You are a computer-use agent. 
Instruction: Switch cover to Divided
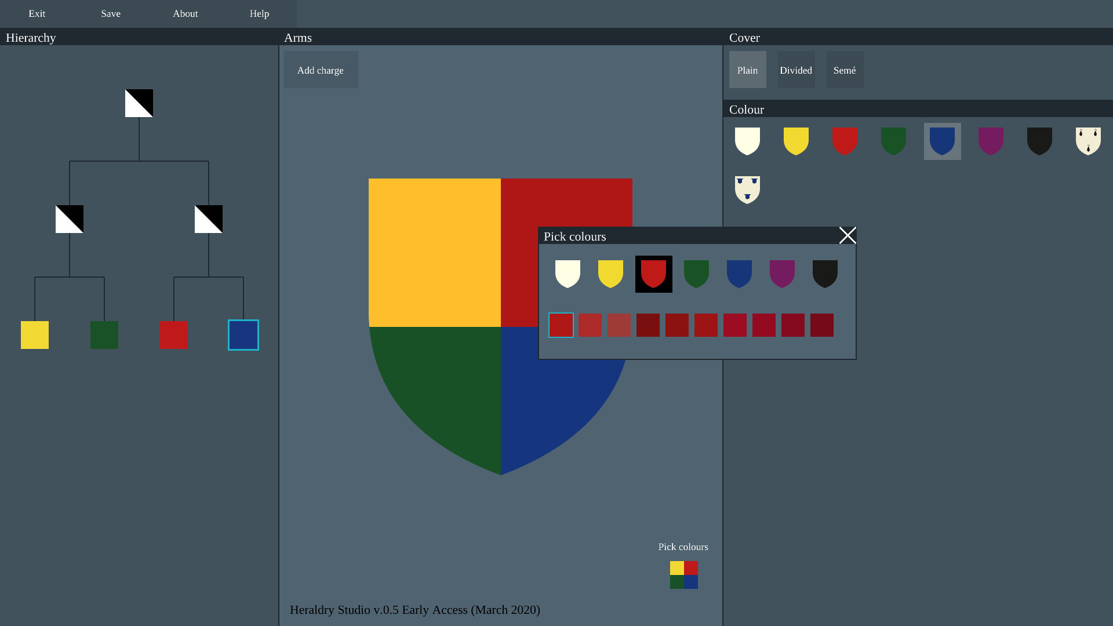(796, 70)
